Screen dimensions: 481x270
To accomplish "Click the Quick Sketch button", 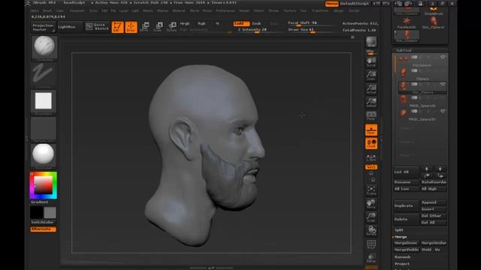I will [x=97, y=27].
